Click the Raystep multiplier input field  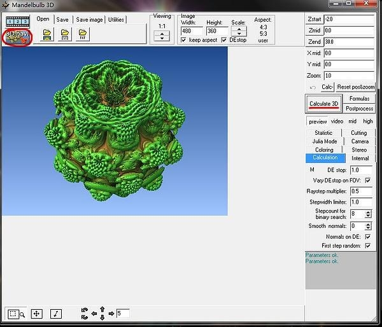coord(360,191)
